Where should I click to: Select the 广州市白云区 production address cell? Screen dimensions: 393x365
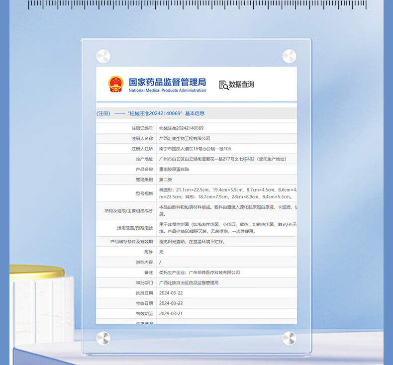[223, 159]
